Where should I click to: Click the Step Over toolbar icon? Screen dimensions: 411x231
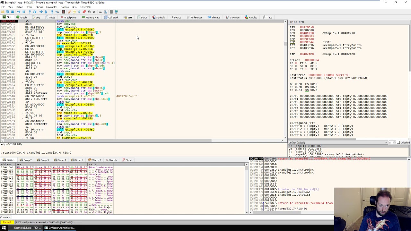35,12
